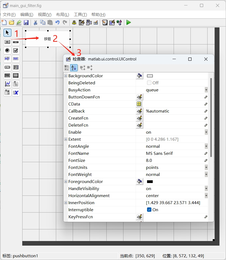226x260 pixels.
Task: Open the BusyAction dropdown
Action: tap(206, 90)
